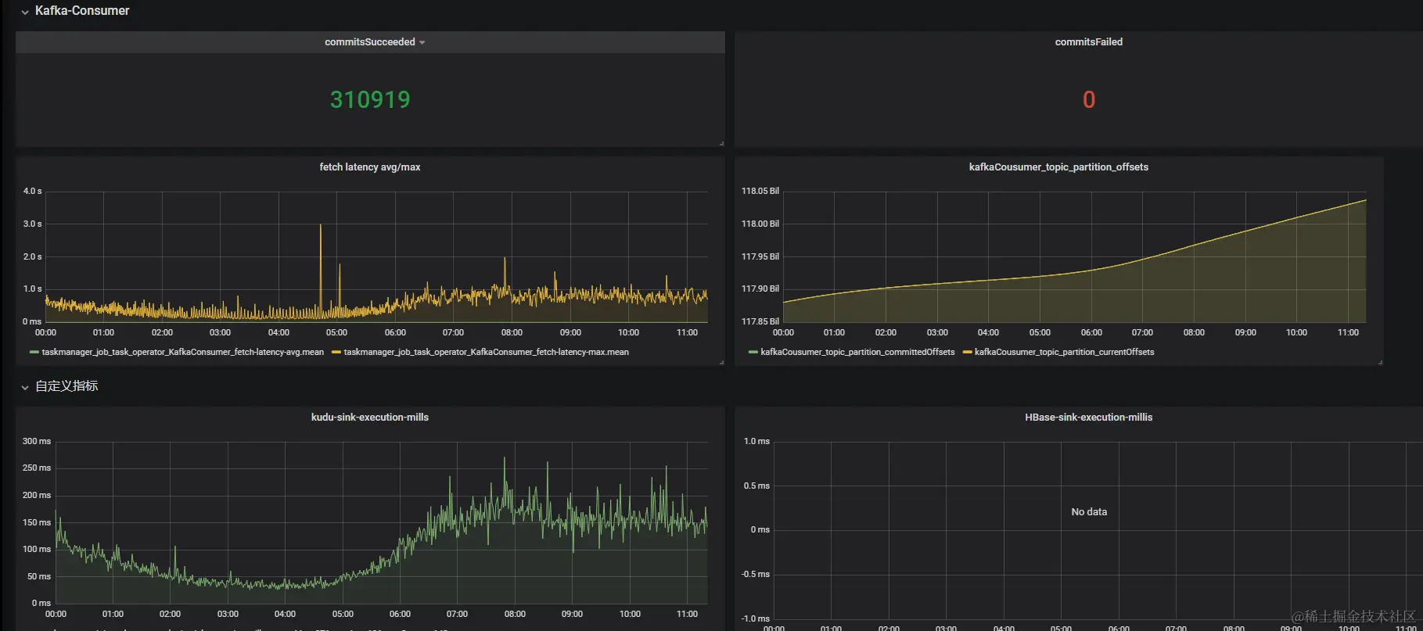Toggle the committedOffsets legend series
Screen dimensions: 1423x631
point(857,352)
